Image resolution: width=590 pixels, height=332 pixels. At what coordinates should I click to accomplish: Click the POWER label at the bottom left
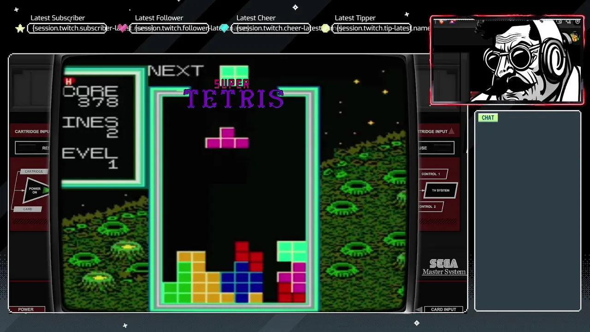[x=26, y=309]
